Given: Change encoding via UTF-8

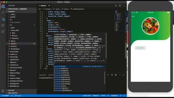Looking at the screenshot, I should [103, 96].
